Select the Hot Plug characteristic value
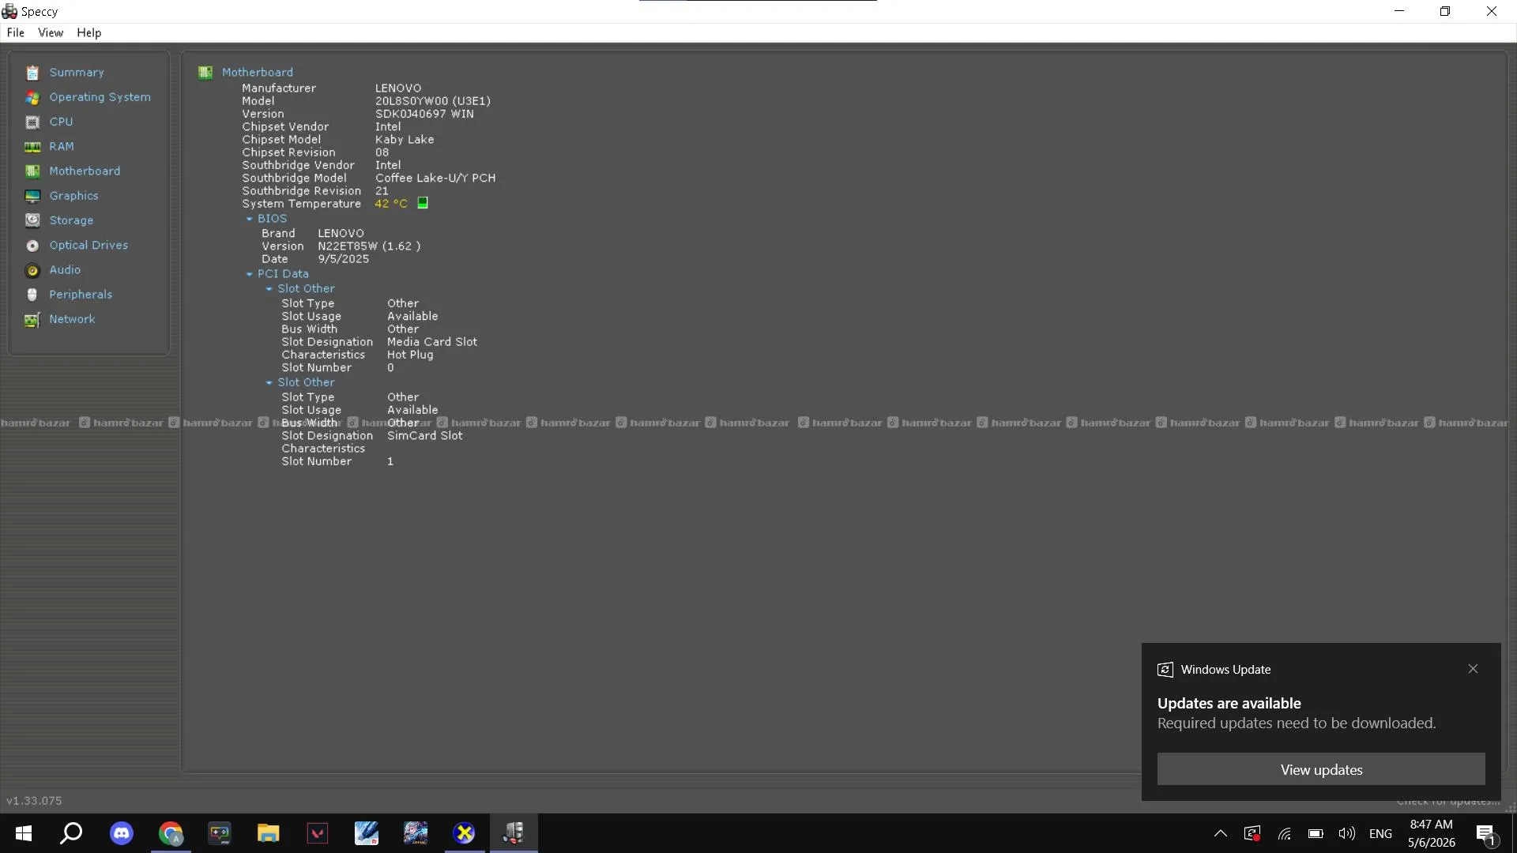Image resolution: width=1517 pixels, height=853 pixels. point(410,355)
